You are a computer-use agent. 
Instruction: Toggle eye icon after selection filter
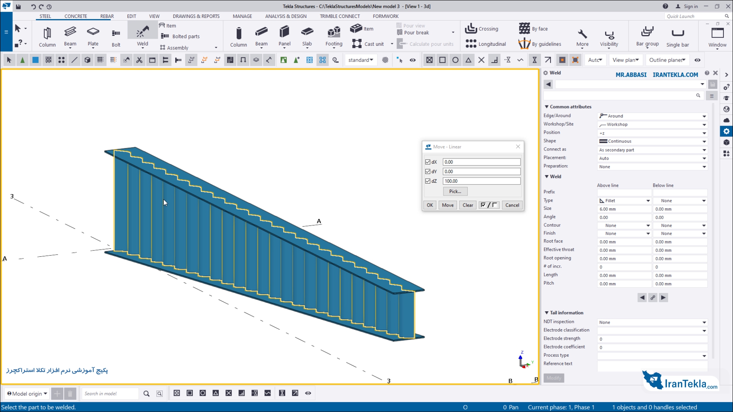(413, 60)
